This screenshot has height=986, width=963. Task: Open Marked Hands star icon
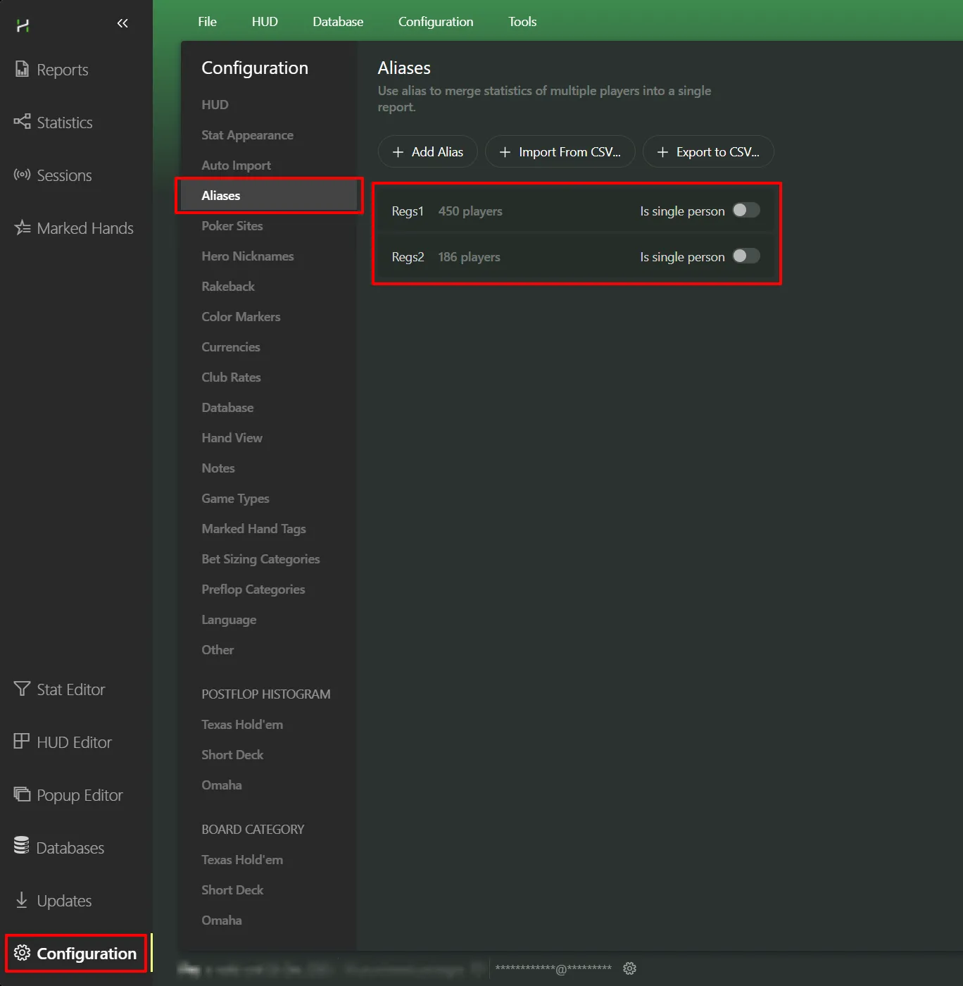point(22,227)
